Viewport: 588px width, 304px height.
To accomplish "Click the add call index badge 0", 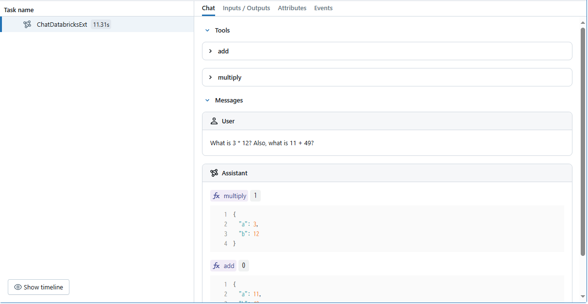I will [x=244, y=266].
